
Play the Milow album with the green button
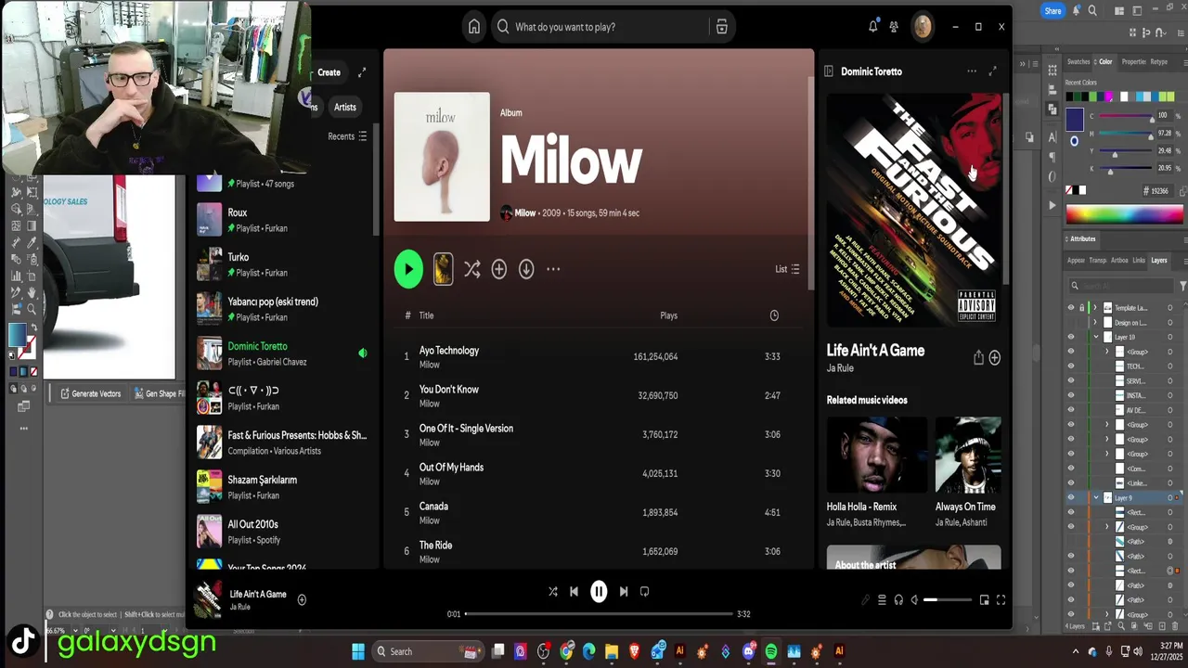click(408, 269)
